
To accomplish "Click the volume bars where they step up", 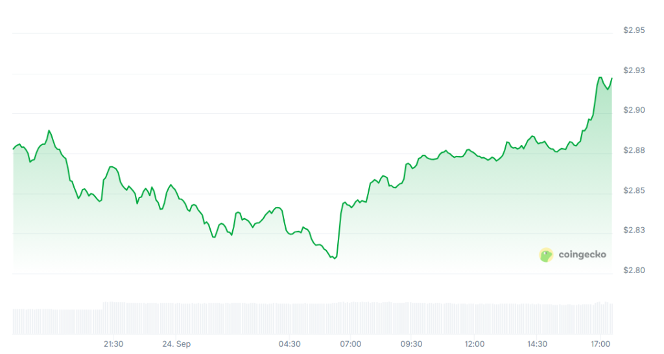I will [x=104, y=305].
